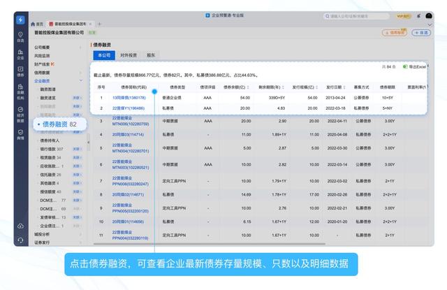Click the 自选 add button

(421, 33)
